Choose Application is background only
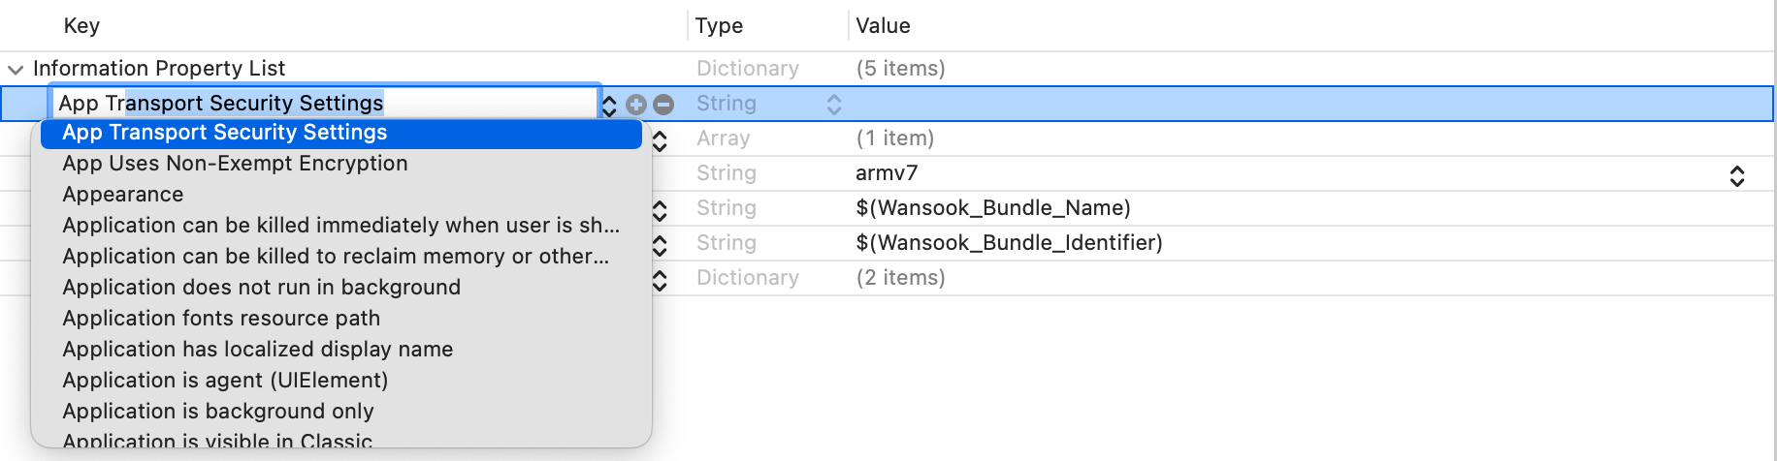This screenshot has width=1777, height=461. click(x=218, y=412)
